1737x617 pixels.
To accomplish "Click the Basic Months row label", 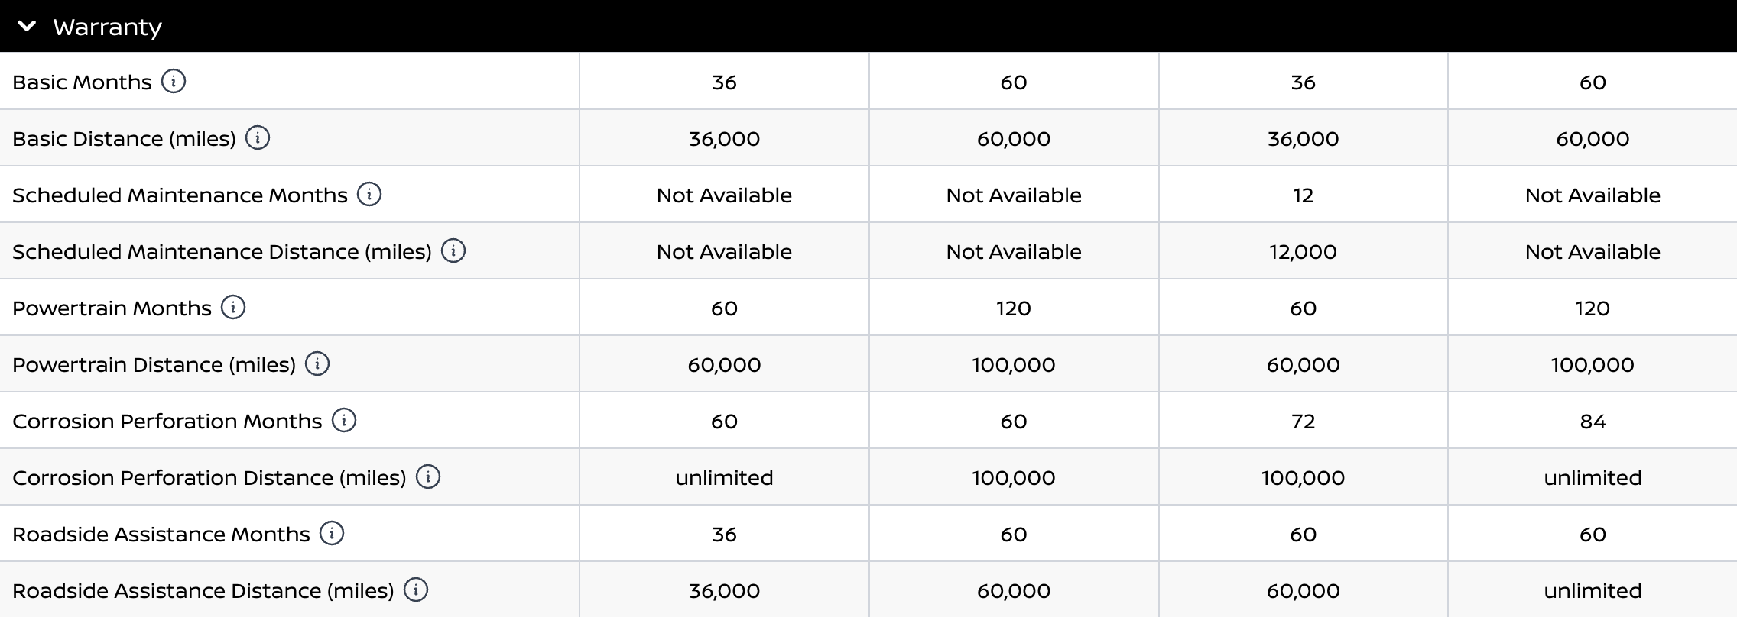I will click(x=83, y=82).
